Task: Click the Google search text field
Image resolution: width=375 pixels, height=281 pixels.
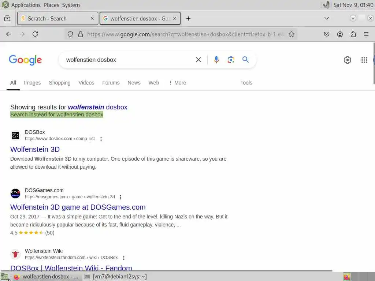Action: 129,60
